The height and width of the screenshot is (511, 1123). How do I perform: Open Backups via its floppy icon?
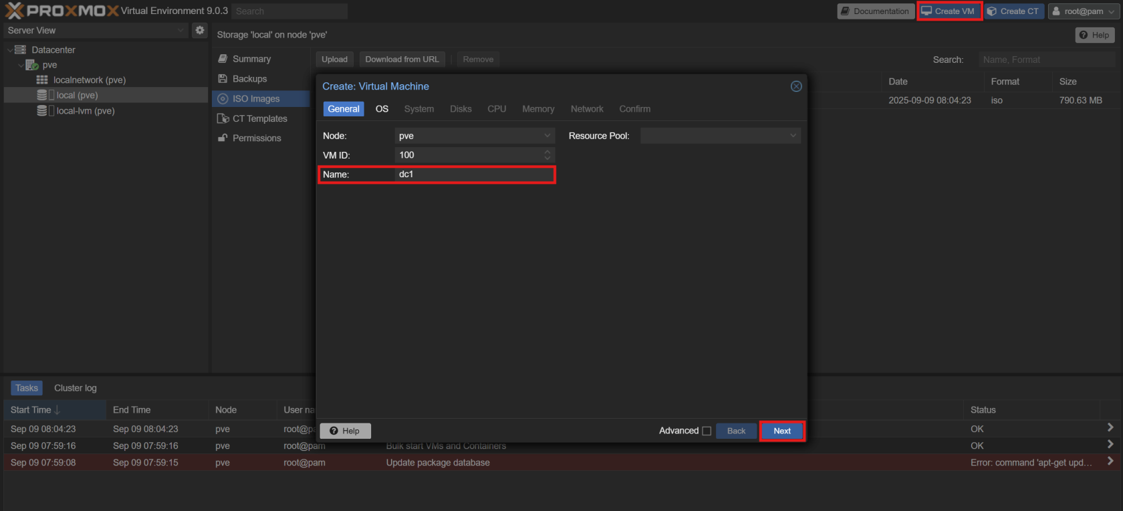(x=223, y=79)
